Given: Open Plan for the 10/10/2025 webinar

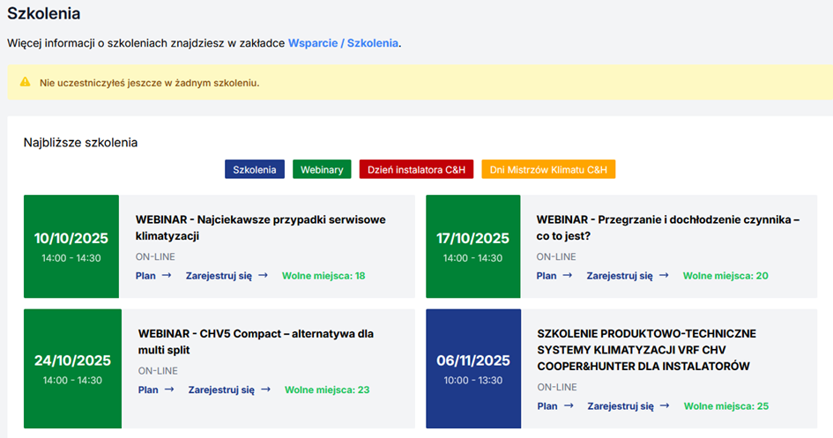Looking at the screenshot, I should click(153, 276).
